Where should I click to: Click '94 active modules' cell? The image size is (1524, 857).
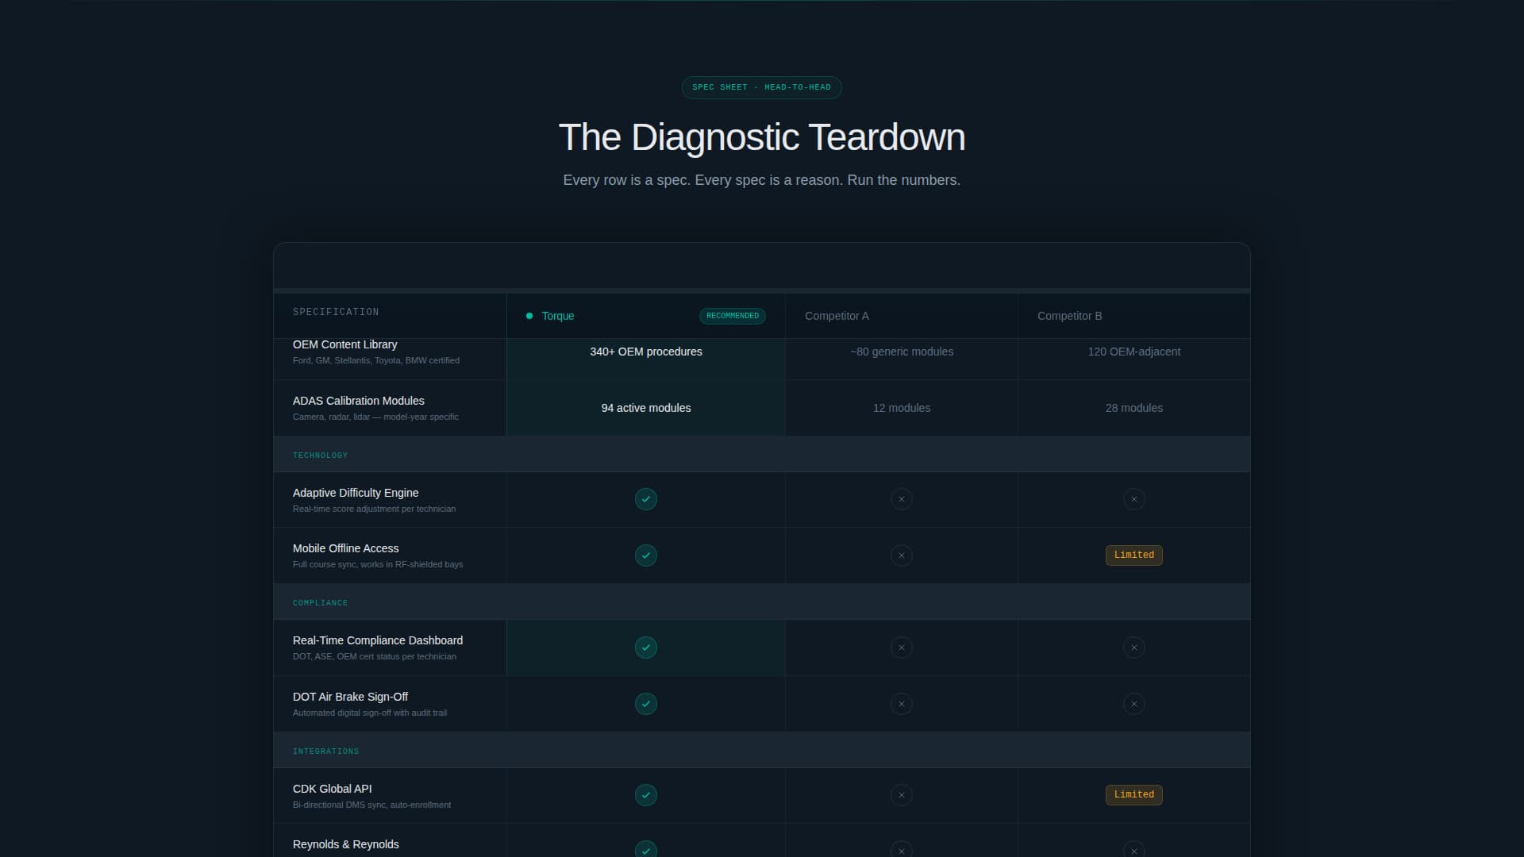tap(646, 408)
